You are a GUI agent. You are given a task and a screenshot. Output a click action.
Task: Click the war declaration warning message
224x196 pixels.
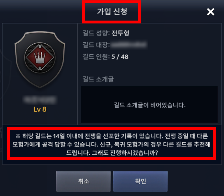point(111,144)
